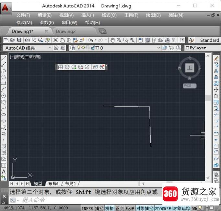Toggle 对象捕捉 object snap

145,208
